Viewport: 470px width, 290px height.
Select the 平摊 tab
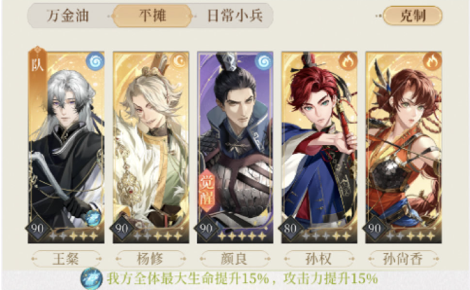(152, 16)
